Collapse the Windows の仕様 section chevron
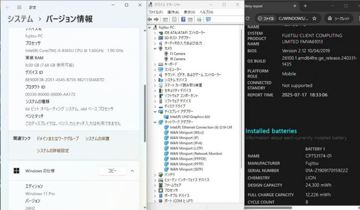This screenshot has width=360, height=210. [132, 171]
